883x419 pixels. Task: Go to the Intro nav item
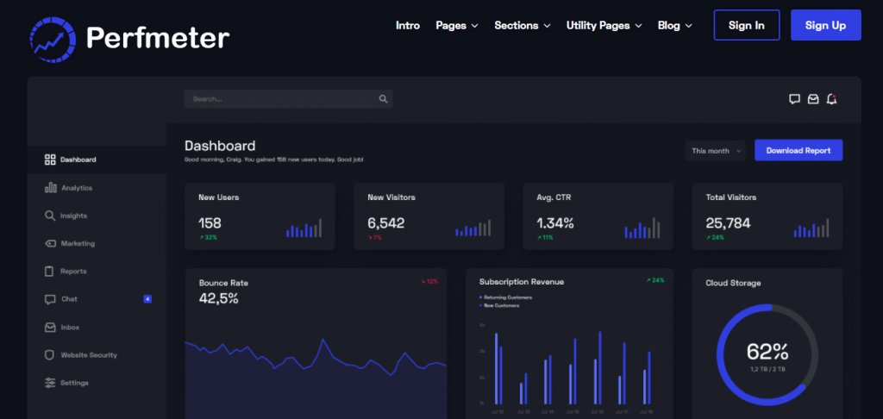(408, 26)
